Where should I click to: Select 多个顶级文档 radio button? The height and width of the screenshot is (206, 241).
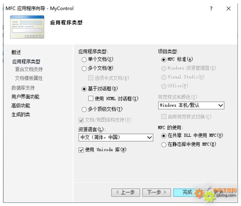point(84,110)
